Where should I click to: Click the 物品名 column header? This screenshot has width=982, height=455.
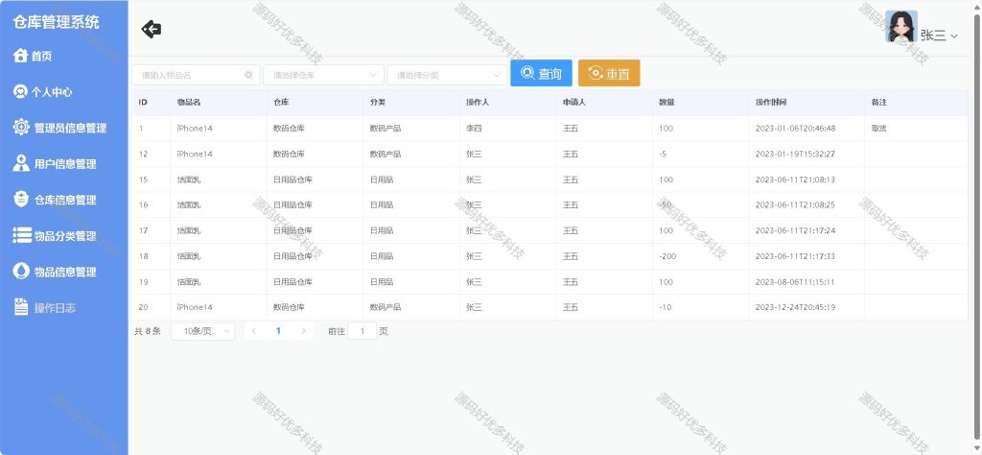189,102
